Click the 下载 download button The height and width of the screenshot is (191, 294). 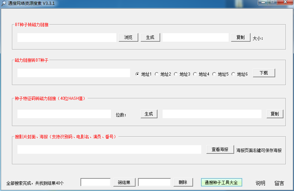(x=264, y=73)
